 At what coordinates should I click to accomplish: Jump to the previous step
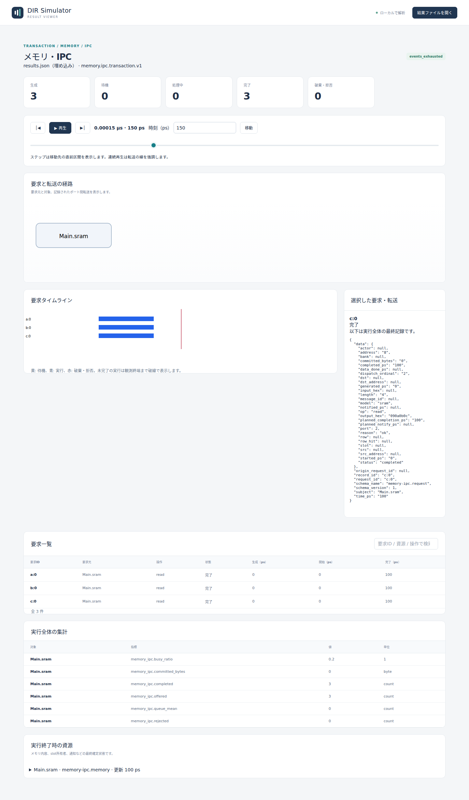(x=38, y=128)
